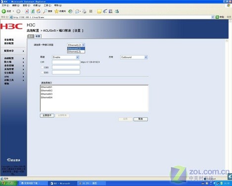Click the Refresh page icon
This screenshot has height=186, width=232.
pyautogui.click(x=33, y=11)
